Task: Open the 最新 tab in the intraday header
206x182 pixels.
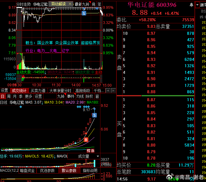Action: 78,4
